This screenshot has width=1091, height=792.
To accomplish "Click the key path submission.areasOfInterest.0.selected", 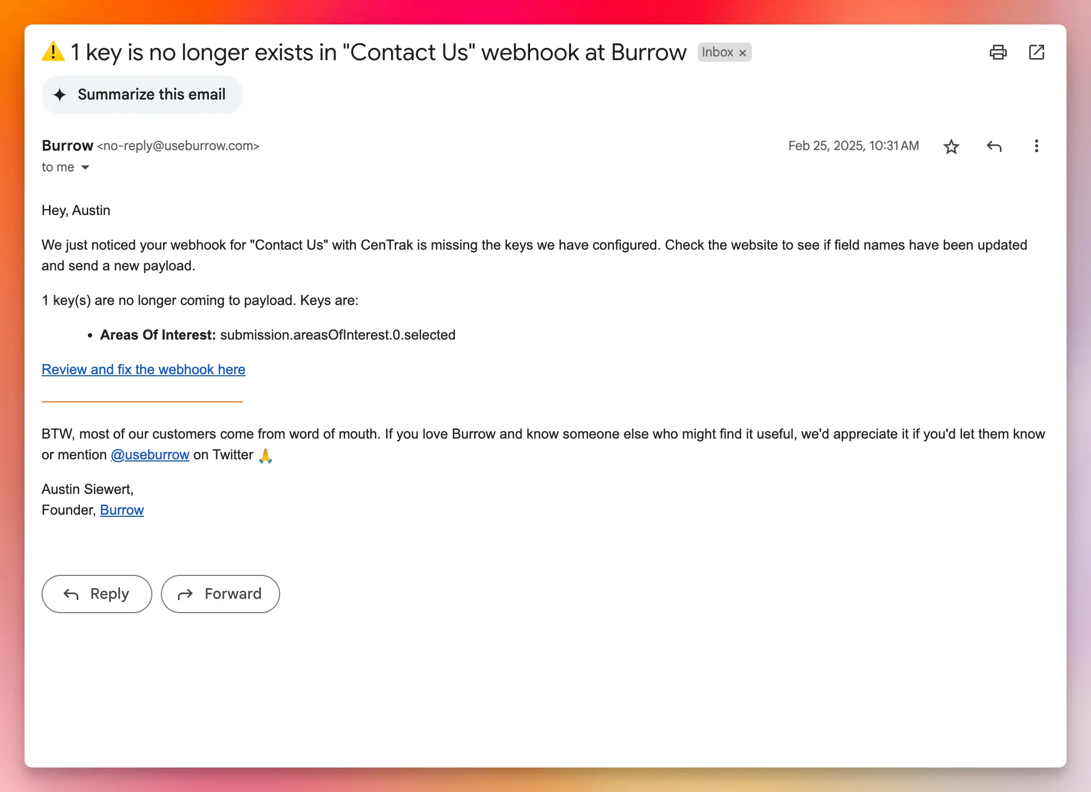I will point(338,335).
